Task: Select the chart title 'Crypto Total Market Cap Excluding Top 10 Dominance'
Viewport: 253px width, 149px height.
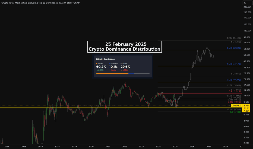Action: pos(30,3)
